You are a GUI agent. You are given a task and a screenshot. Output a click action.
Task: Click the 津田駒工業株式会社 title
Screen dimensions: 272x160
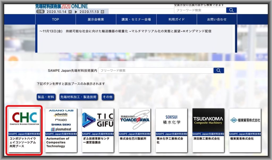(207, 139)
